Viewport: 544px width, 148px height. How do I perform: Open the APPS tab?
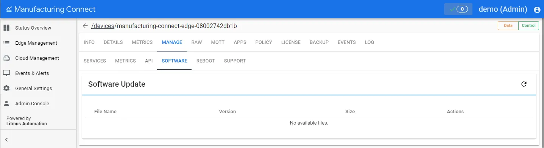240,42
